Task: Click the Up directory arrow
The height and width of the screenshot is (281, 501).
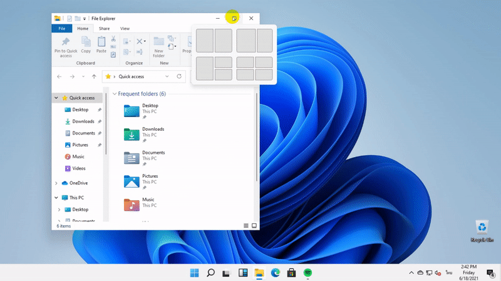Action: 94,76
